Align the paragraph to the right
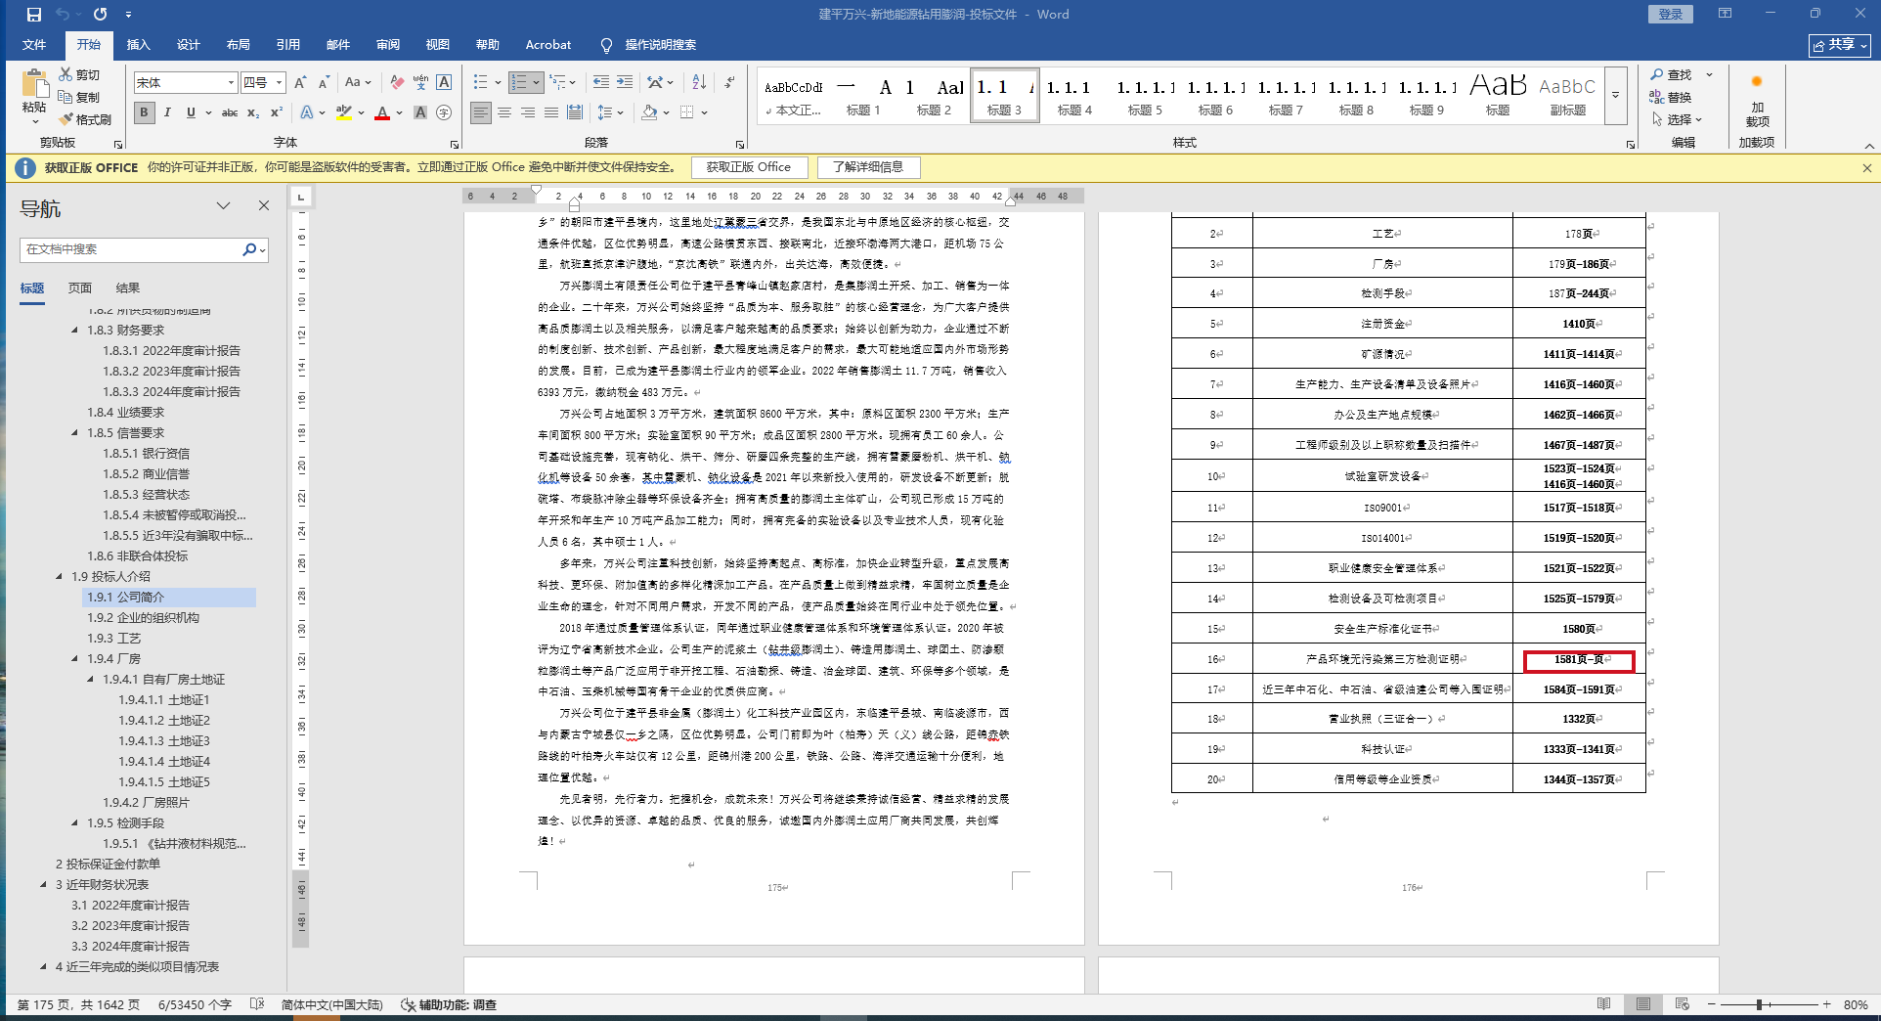Viewport: 1881px width, 1021px height. point(528,112)
